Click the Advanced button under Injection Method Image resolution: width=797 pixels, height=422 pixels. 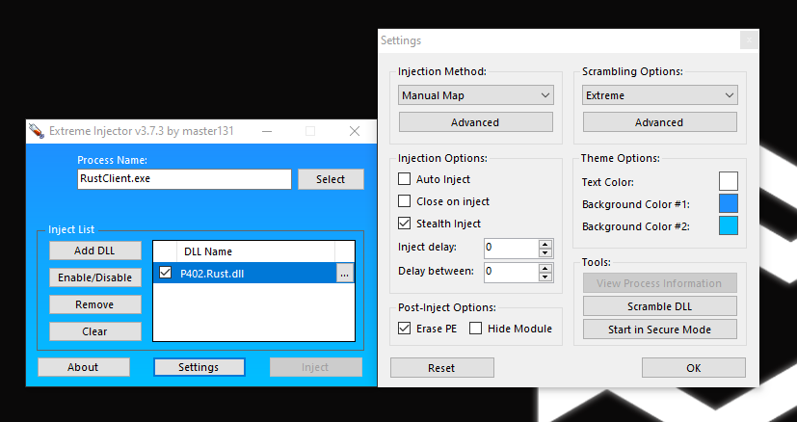click(476, 122)
